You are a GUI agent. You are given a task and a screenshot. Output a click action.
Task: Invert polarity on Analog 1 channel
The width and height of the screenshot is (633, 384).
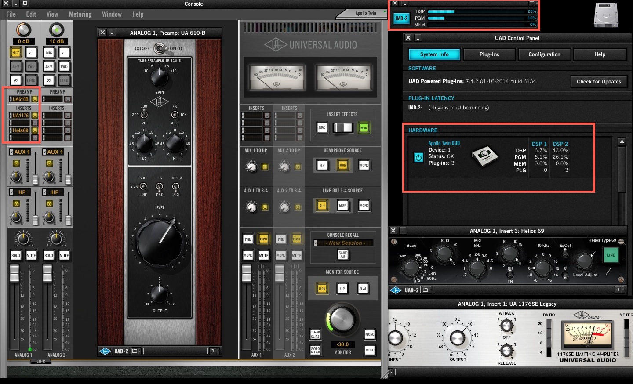[16, 80]
